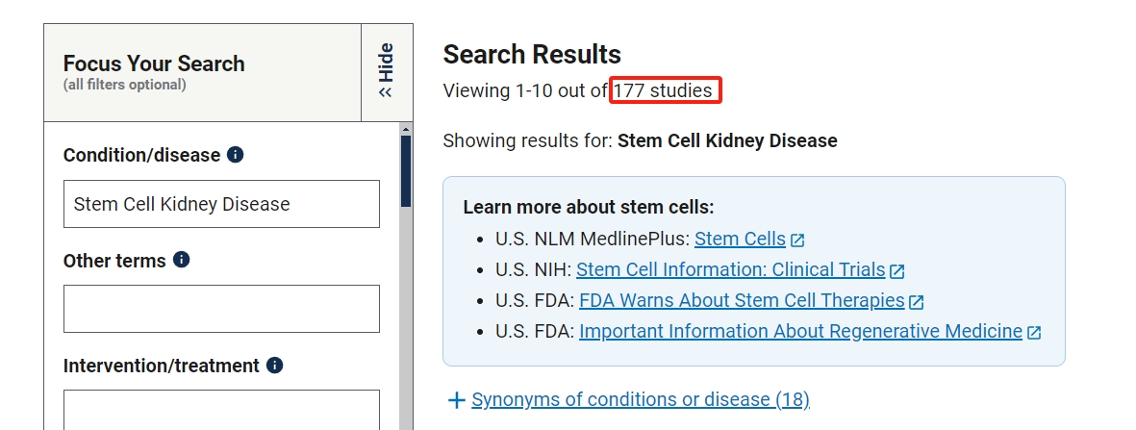This screenshot has width=1136, height=430.
Task: Click external-link icon after Stem Cells
Action: [x=797, y=240]
